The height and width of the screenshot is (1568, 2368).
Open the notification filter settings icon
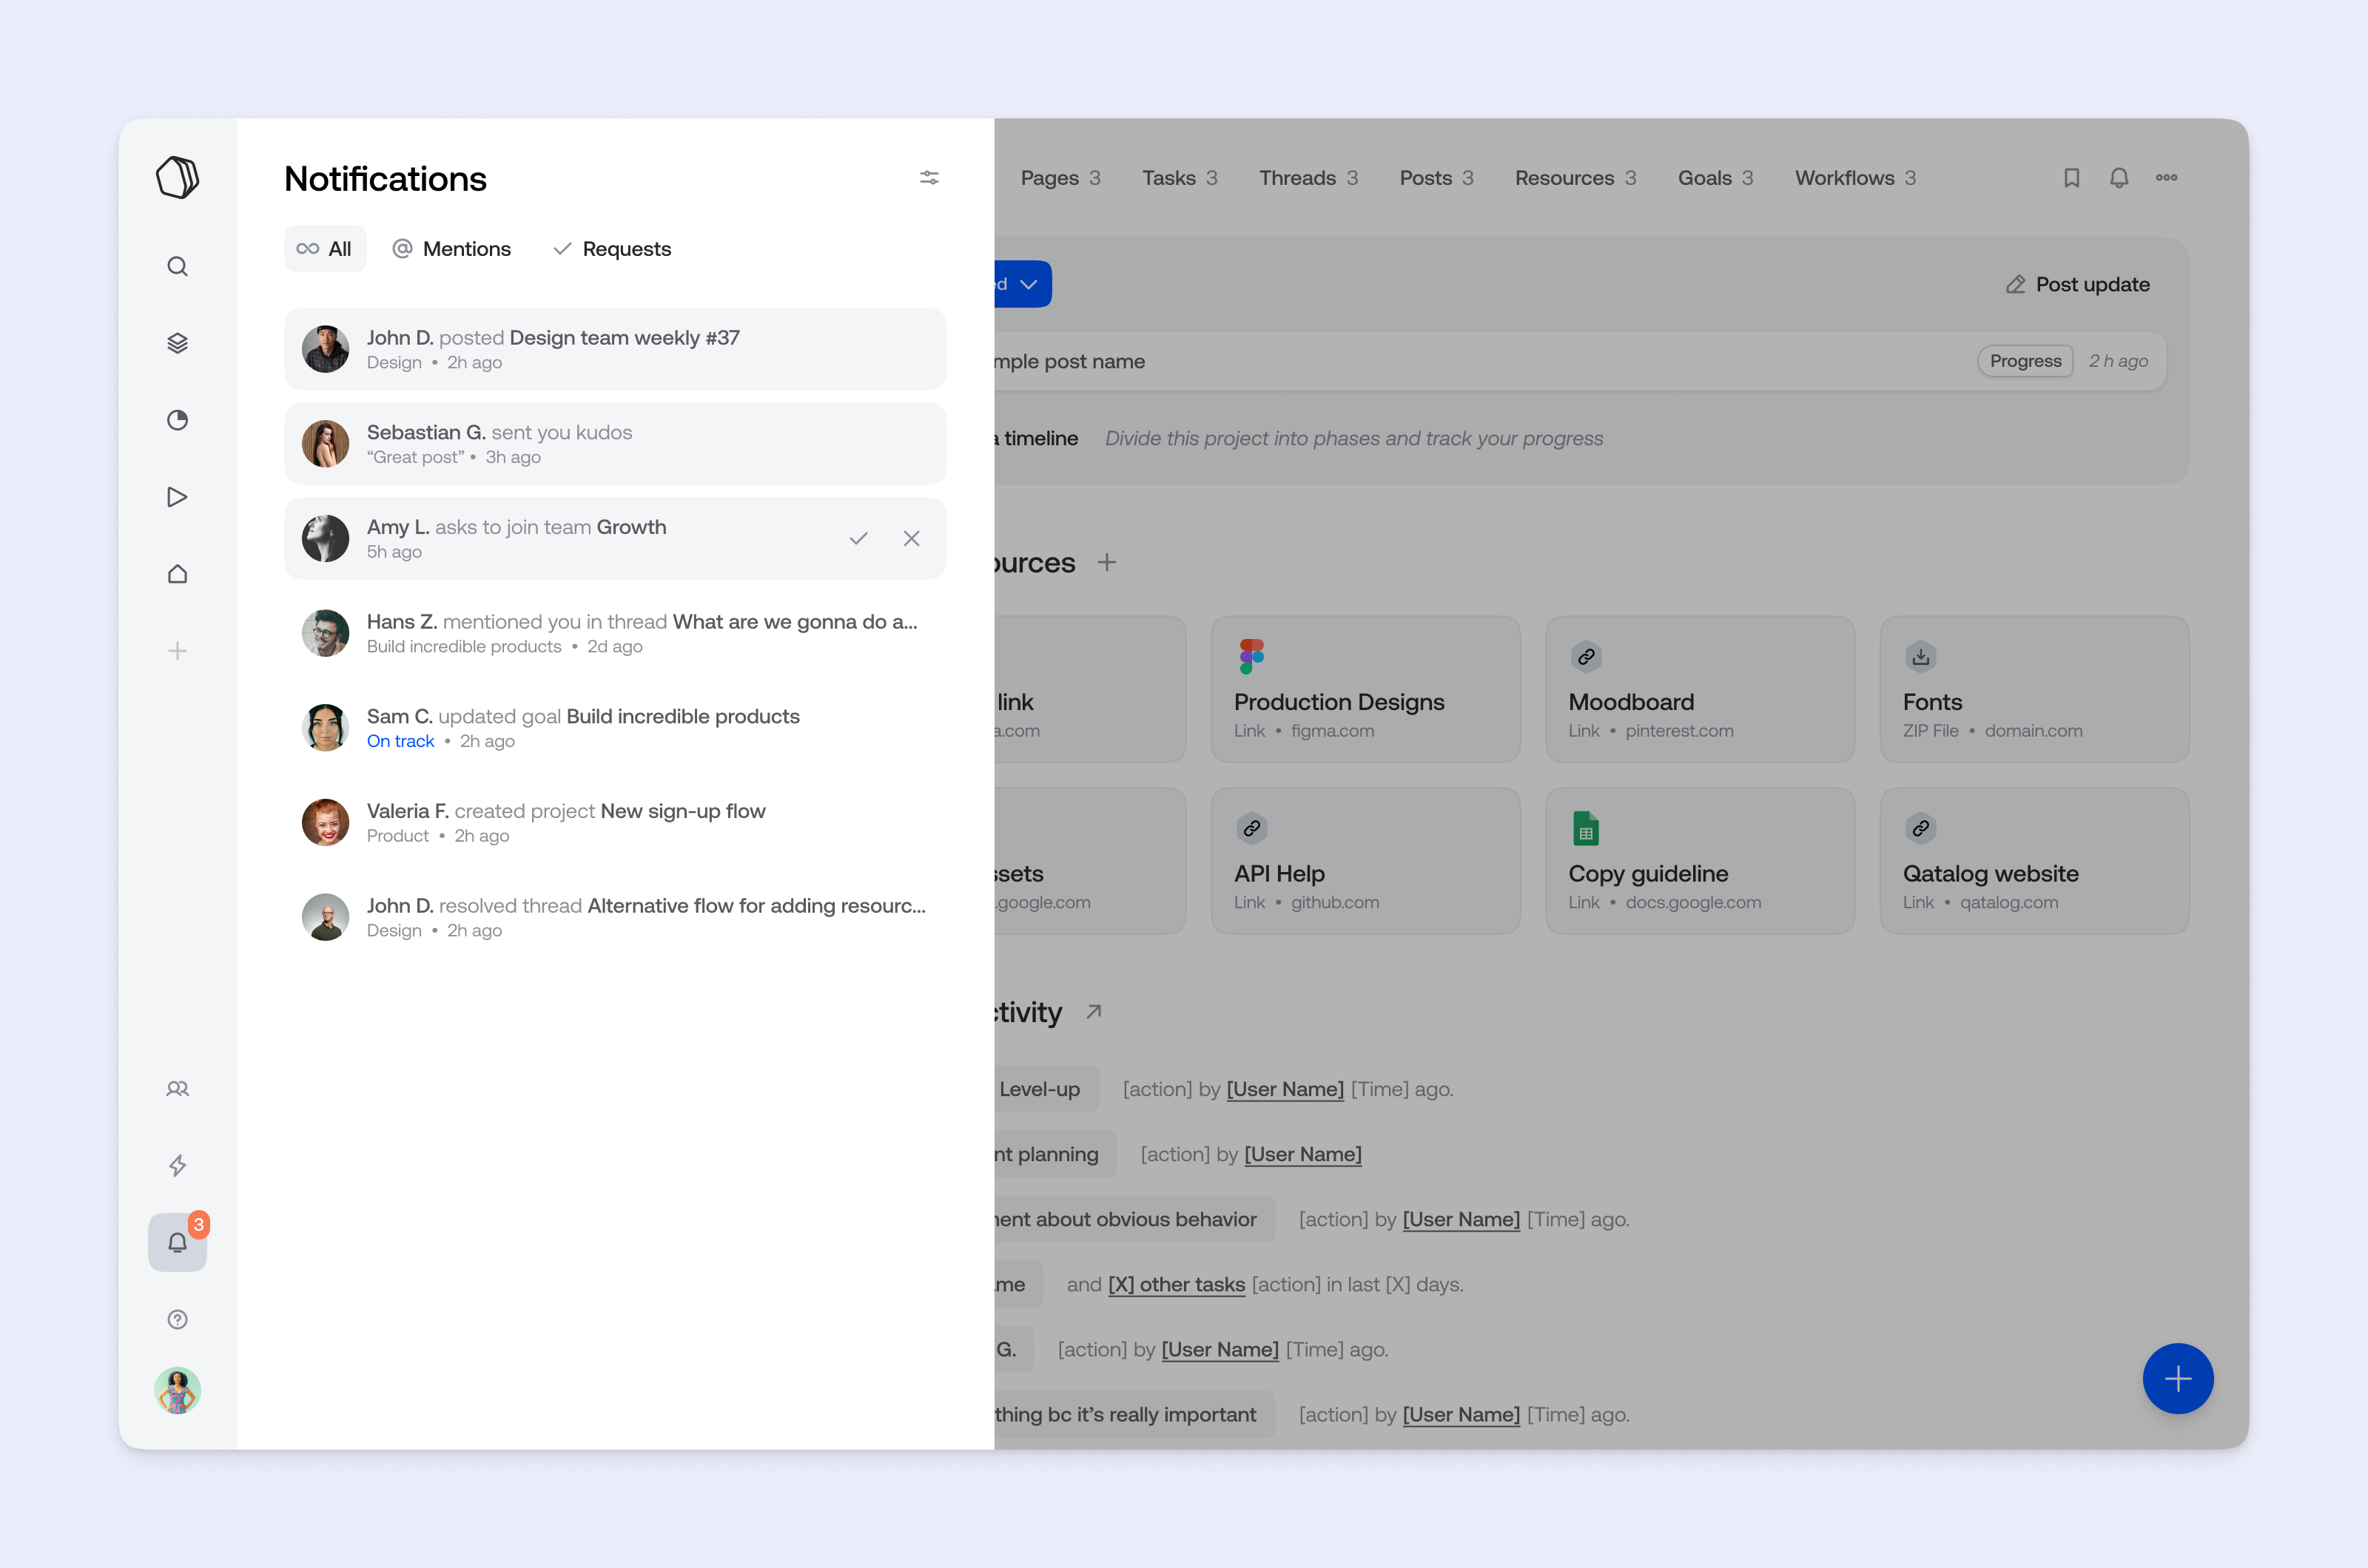[x=929, y=177]
